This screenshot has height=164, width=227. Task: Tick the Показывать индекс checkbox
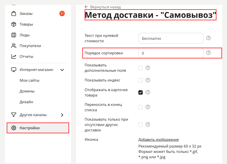(x=140, y=80)
